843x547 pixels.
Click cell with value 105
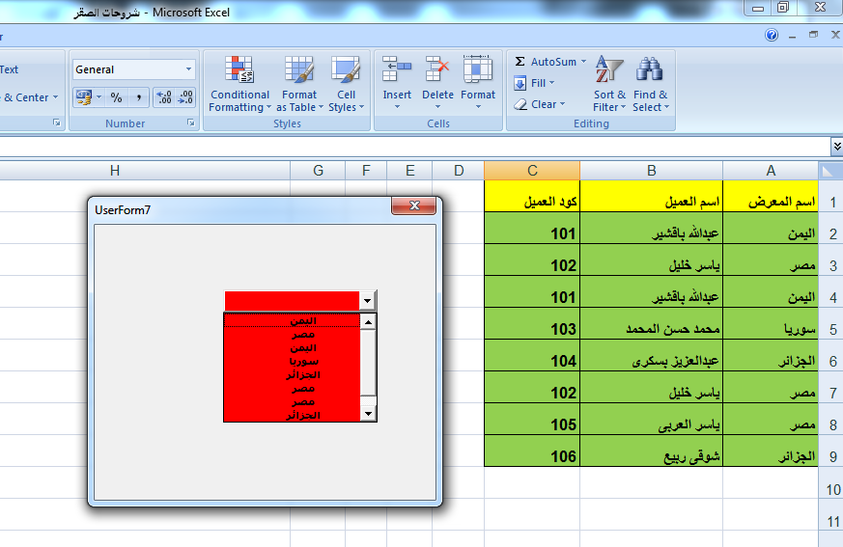pos(532,419)
